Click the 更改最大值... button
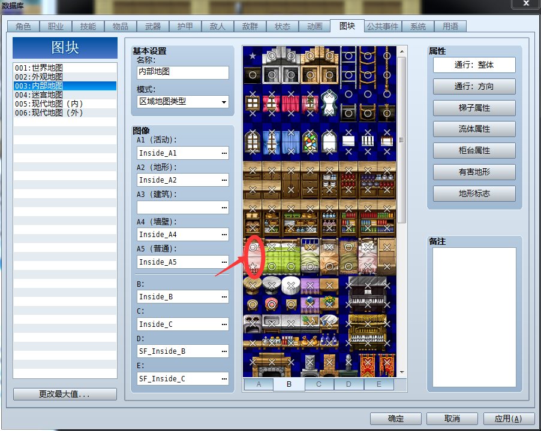Viewport: 541px width, 431px height. tap(65, 394)
